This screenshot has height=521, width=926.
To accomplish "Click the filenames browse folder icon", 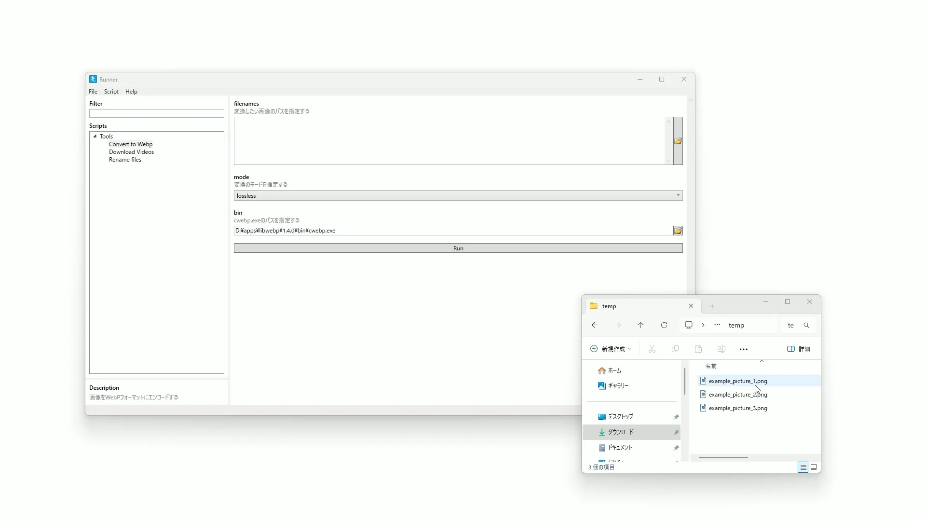I will click(x=678, y=141).
